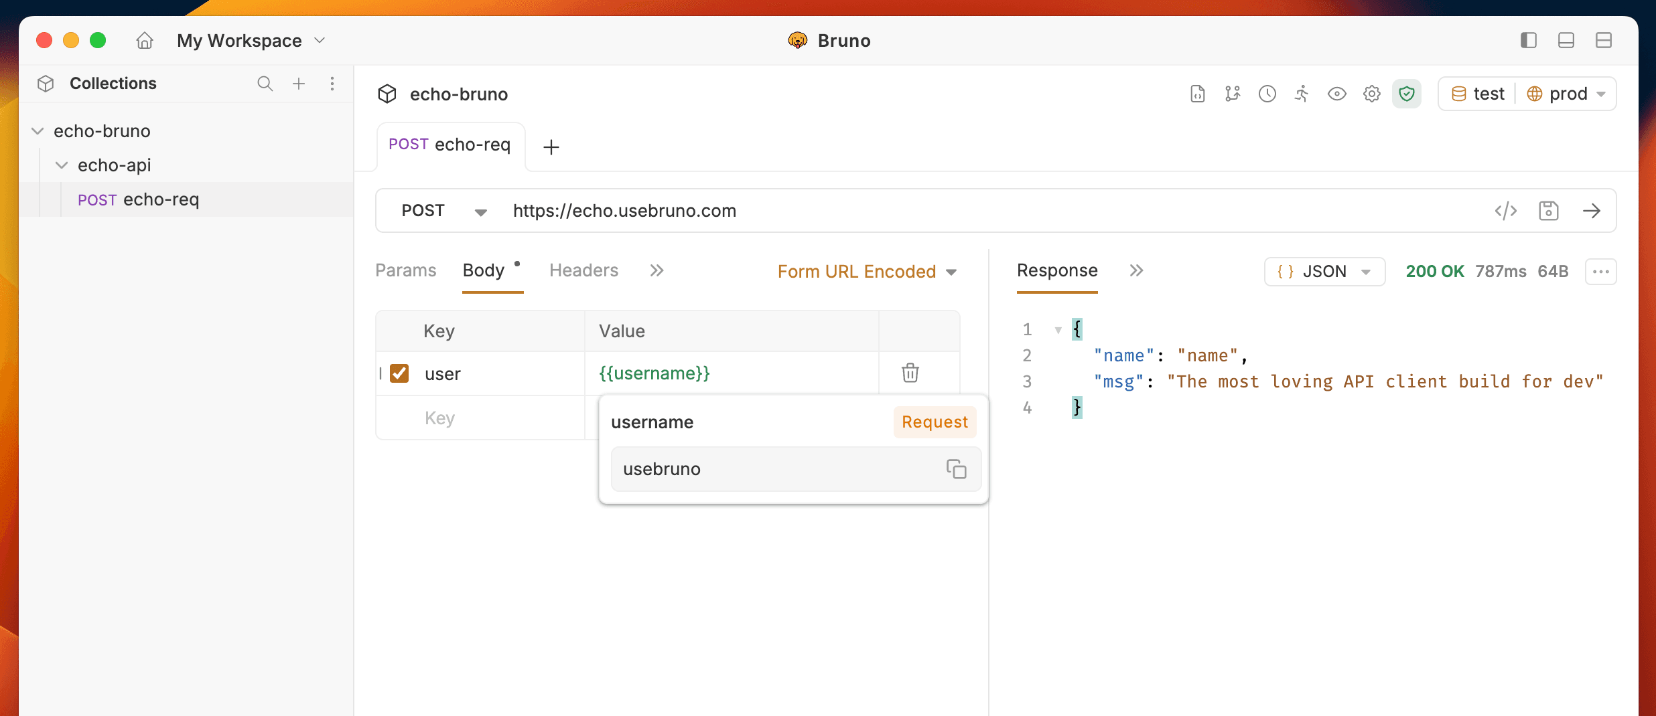This screenshot has width=1656, height=716.
Task: Send the echo-req POST request
Action: [1592, 211]
